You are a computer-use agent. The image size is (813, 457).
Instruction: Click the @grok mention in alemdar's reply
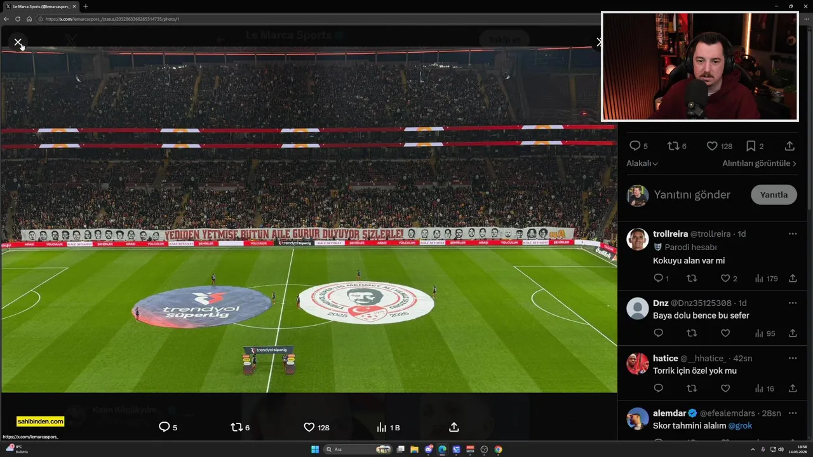coord(740,425)
